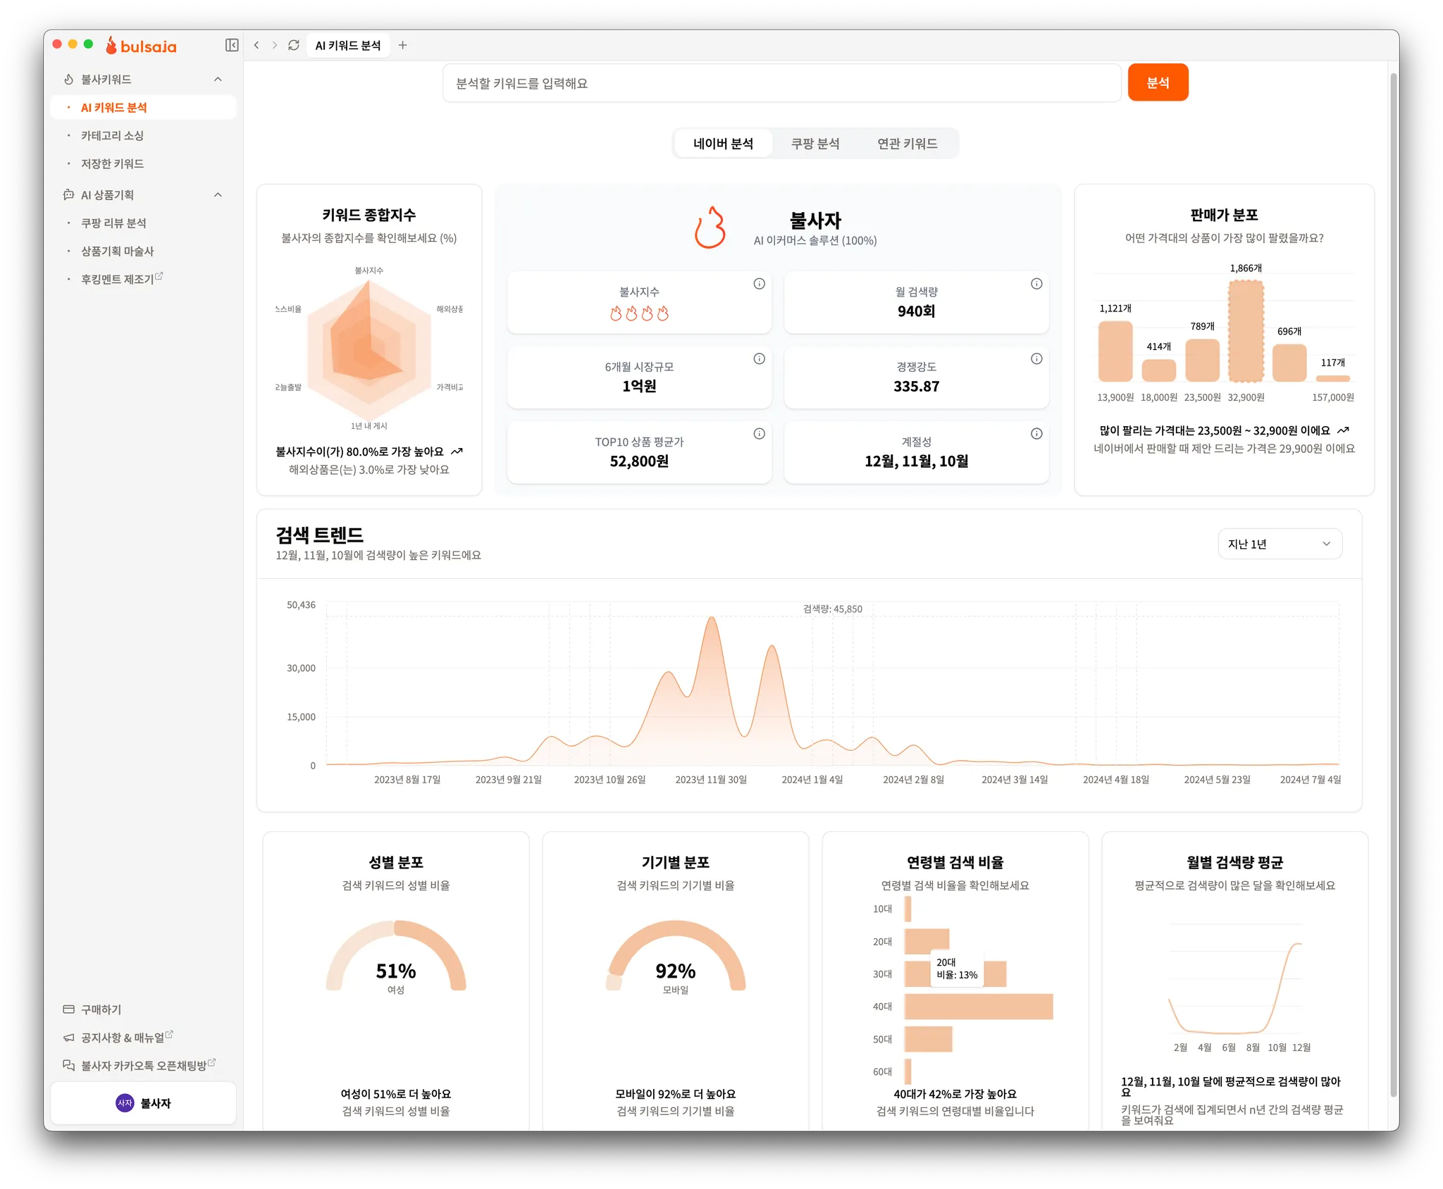This screenshot has width=1443, height=1189.
Task: Switch to the 쿠팡 분석 tab
Action: click(x=815, y=144)
